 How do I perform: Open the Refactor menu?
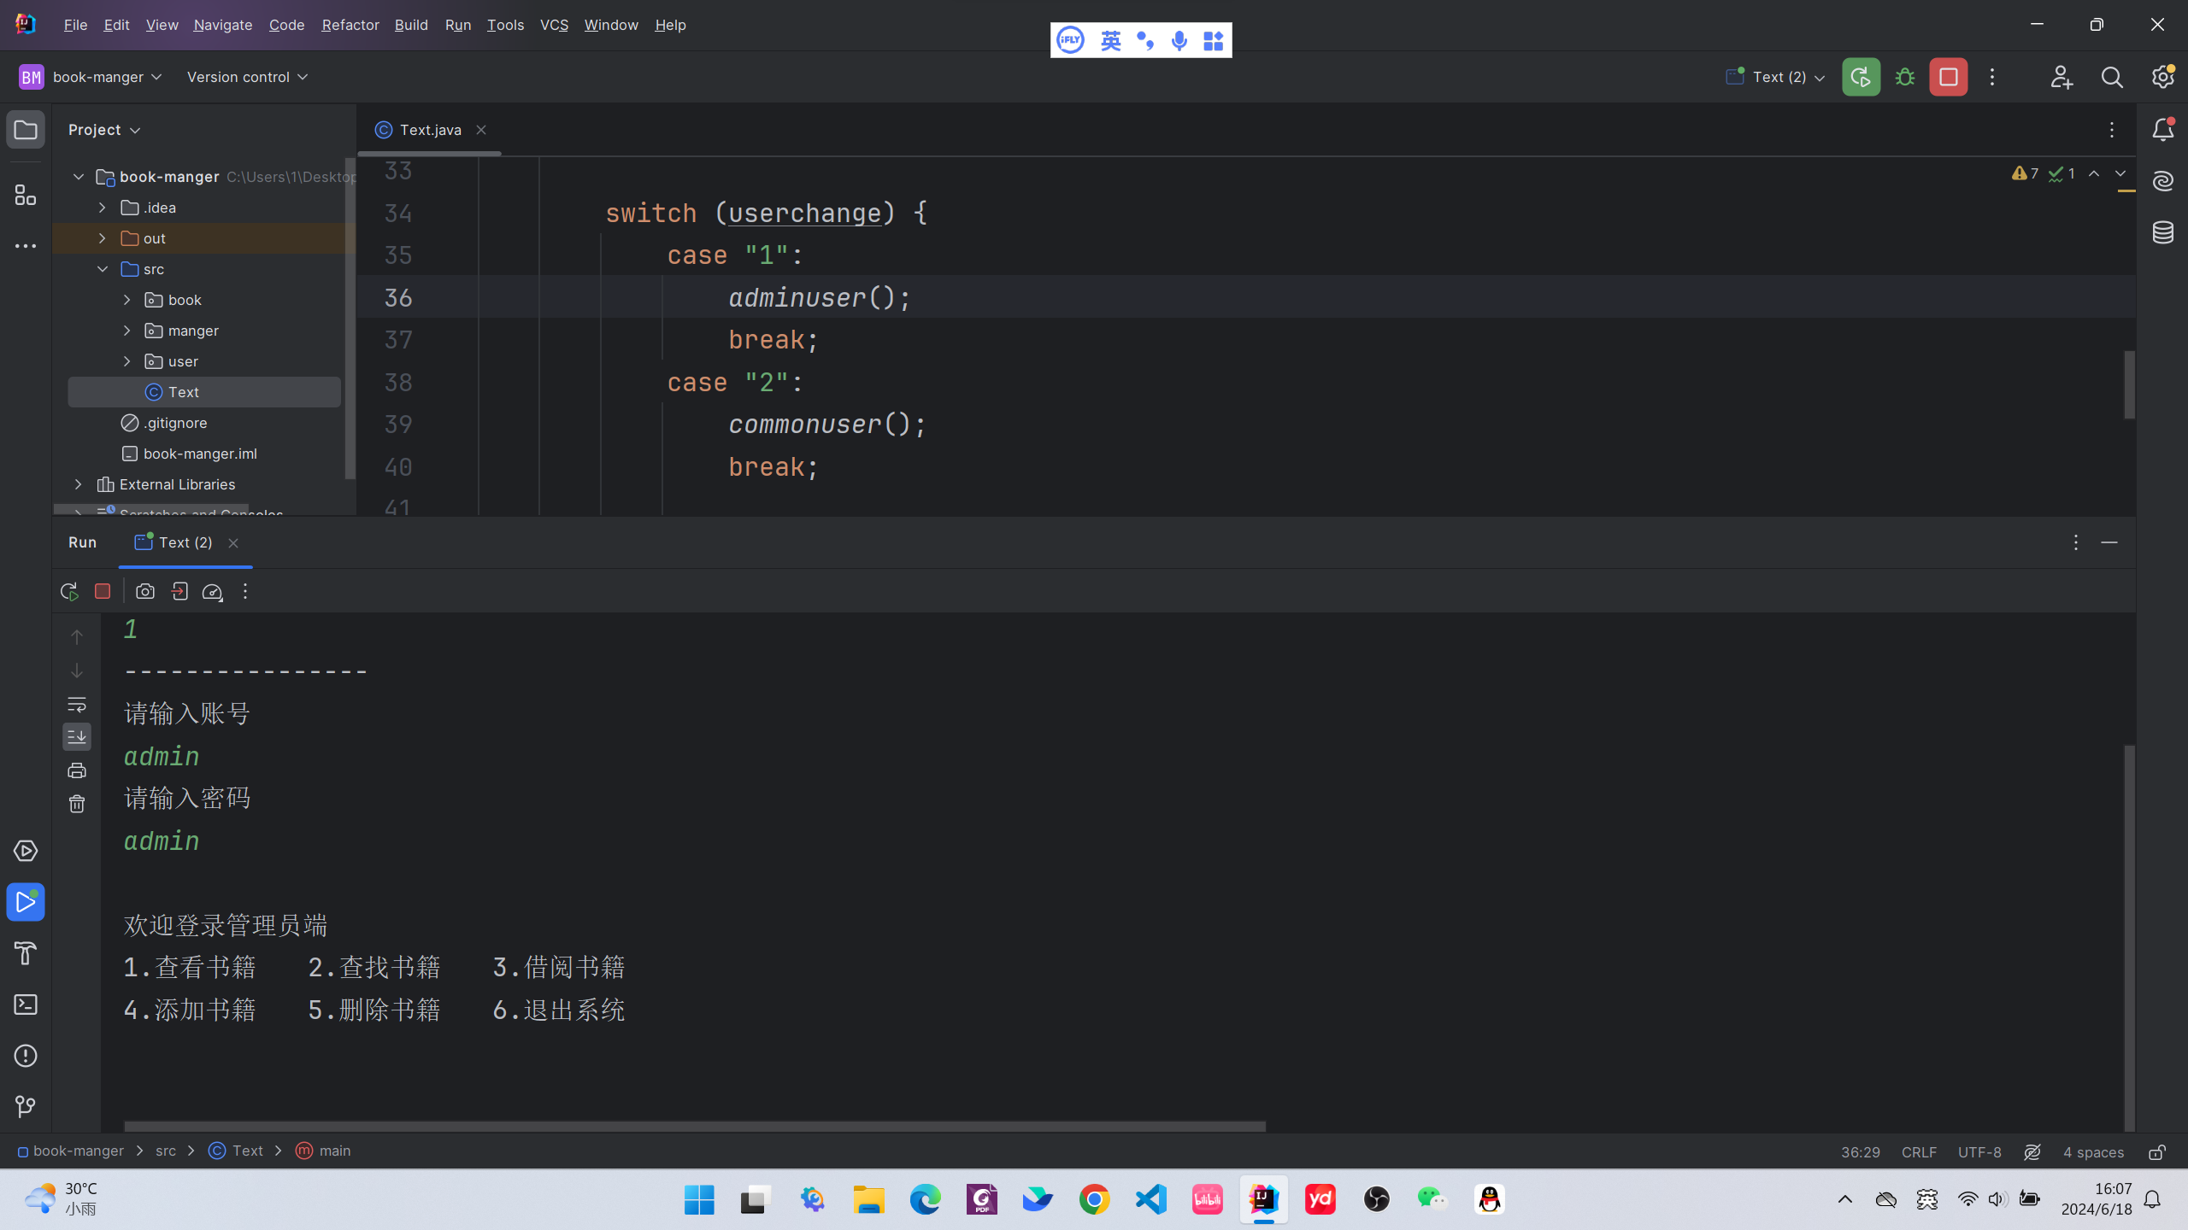coord(350,25)
